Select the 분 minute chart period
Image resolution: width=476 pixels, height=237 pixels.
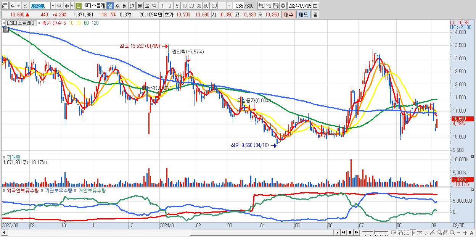pos(140,6)
